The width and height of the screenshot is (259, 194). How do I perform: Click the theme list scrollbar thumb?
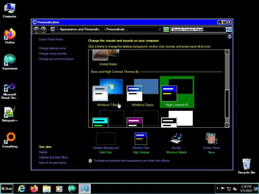[227, 104]
